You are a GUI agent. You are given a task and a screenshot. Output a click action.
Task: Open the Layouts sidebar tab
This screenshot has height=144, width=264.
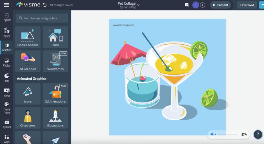pyautogui.click(x=7, y=17)
